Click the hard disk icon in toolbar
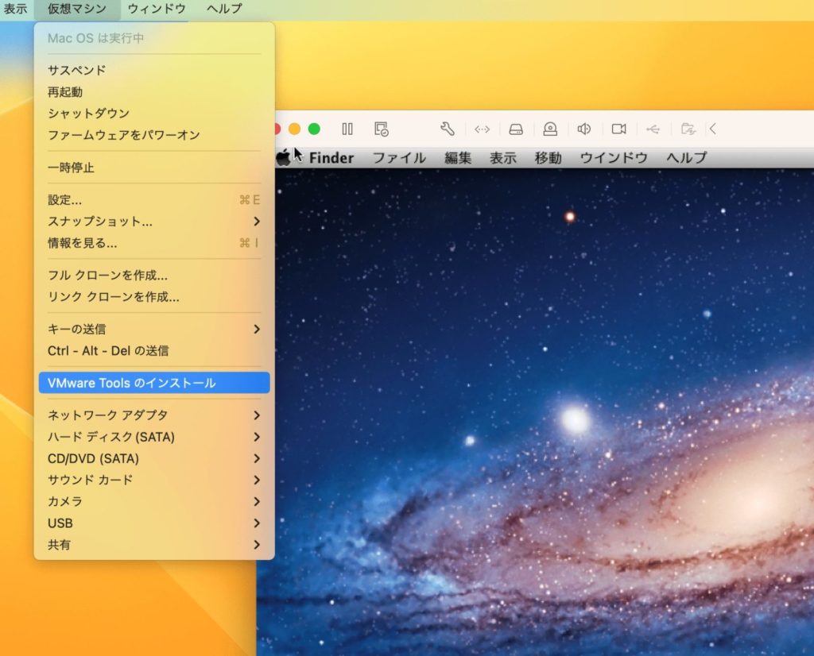Image resolution: width=814 pixels, height=656 pixels. [515, 129]
